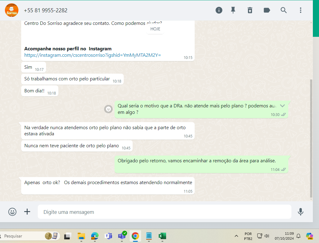Select the 'Bom dia!!' message
The width and height of the screenshot is (319, 243).
coord(40,91)
